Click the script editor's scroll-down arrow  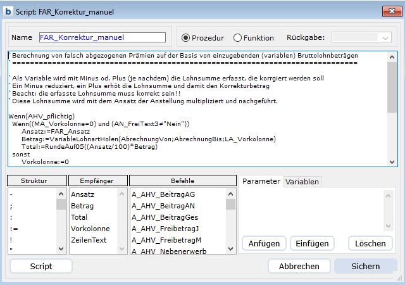tap(392, 161)
